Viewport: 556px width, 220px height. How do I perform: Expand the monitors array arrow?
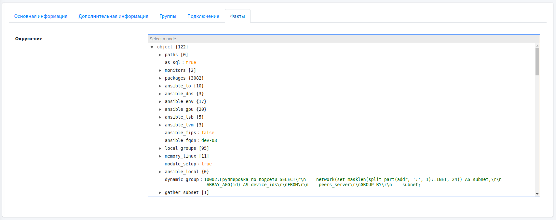[x=160, y=71]
